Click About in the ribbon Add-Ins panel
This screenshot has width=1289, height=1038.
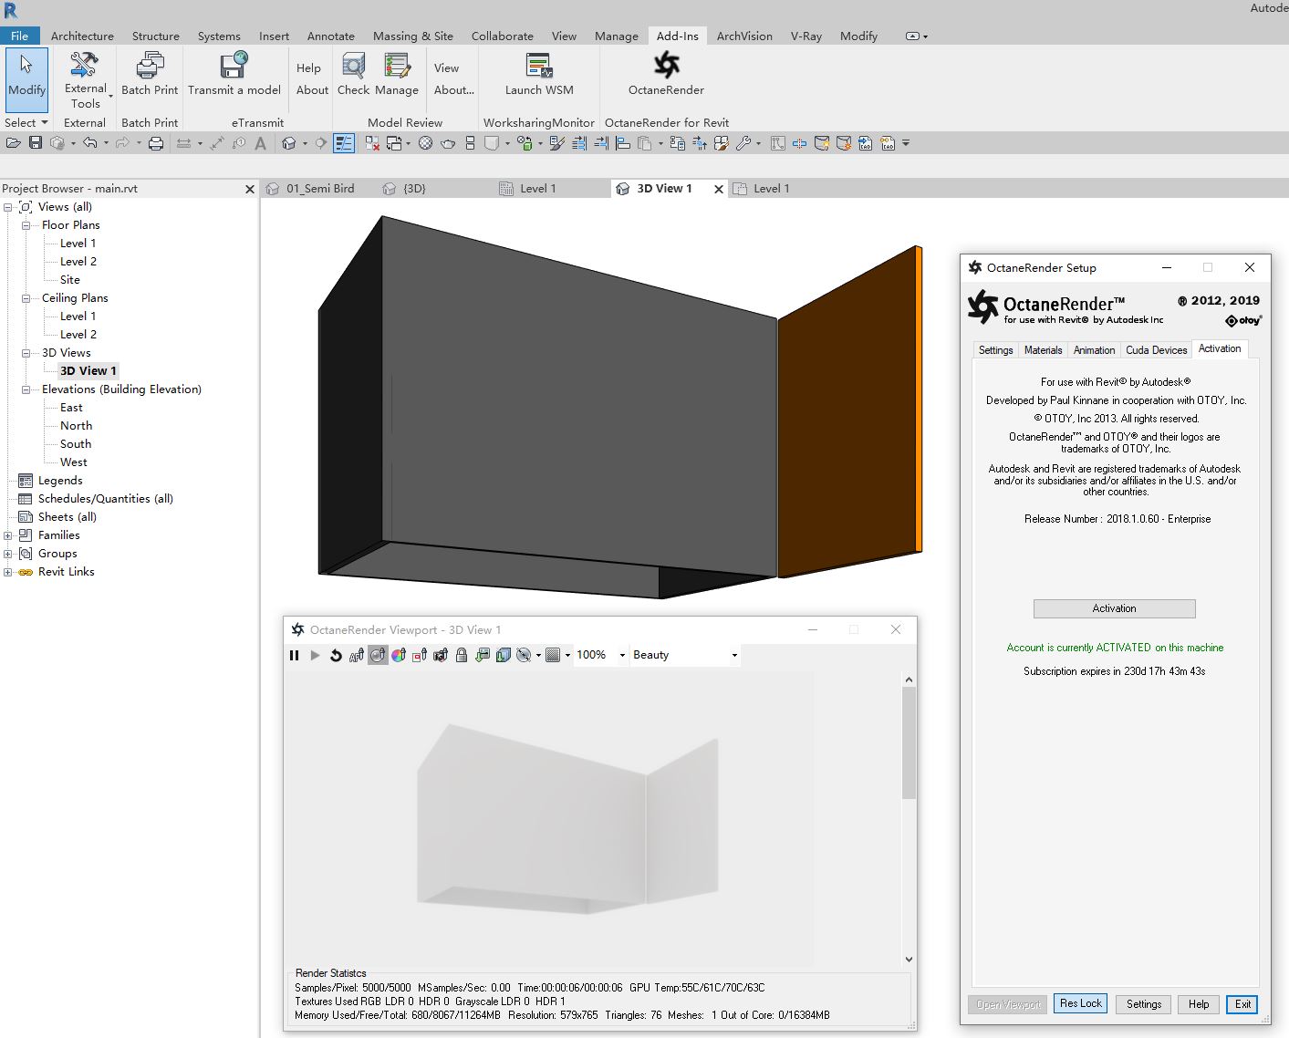[312, 90]
